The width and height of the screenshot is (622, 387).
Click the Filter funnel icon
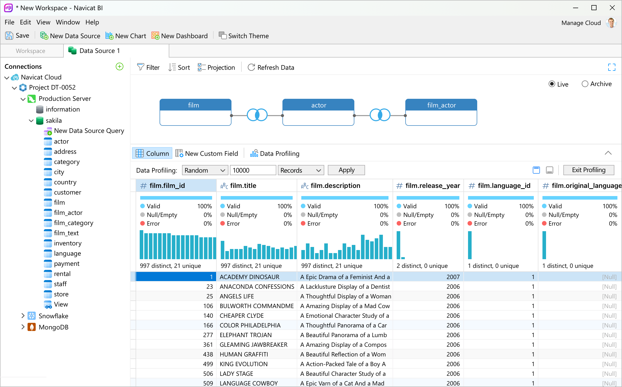[x=140, y=67]
